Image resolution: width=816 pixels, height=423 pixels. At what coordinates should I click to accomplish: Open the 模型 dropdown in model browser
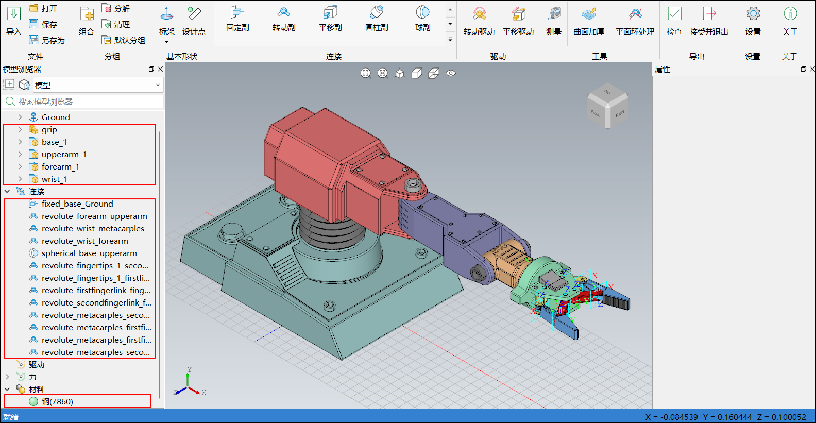tap(158, 85)
